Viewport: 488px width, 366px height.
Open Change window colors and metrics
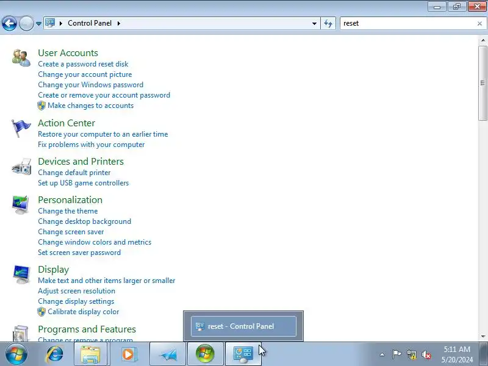coord(95,242)
